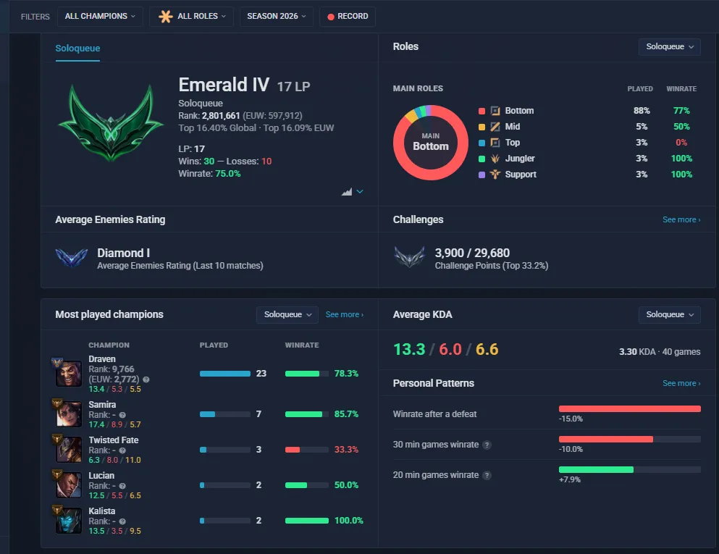This screenshot has height=554, width=719.
Task: Click the red Bottom role color swatch
Action: tap(482, 111)
